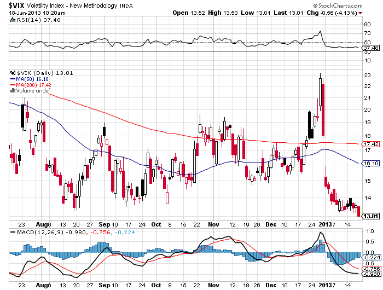This screenshot has height=290, width=383.
Task: Click the 'RSI(14) 37.48' panel label
Action: pos(39,20)
